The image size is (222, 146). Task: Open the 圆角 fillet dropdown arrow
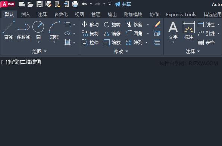(x=148, y=34)
